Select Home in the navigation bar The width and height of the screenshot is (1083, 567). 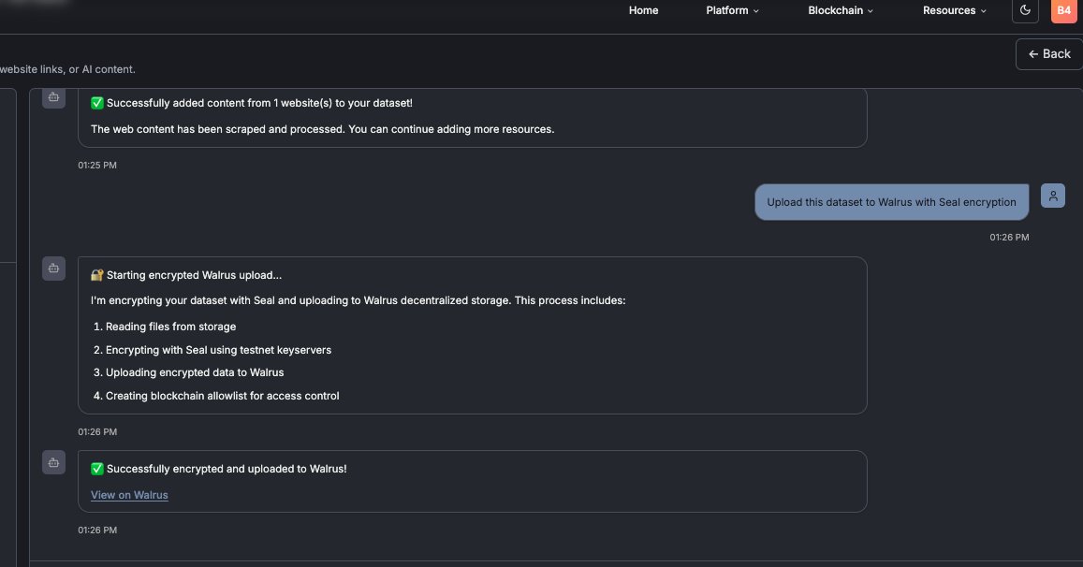(643, 10)
